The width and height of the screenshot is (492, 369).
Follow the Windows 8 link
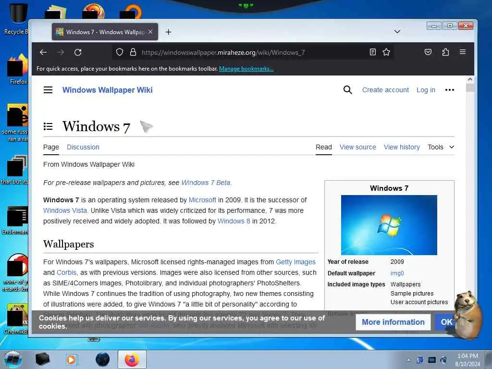point(234,221)
